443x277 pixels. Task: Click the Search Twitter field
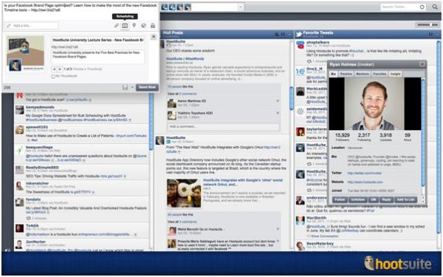[402, 7]
